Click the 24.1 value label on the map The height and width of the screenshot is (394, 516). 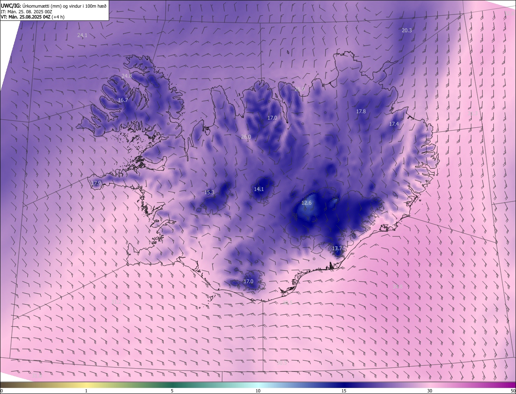click(x=82, y=35)
